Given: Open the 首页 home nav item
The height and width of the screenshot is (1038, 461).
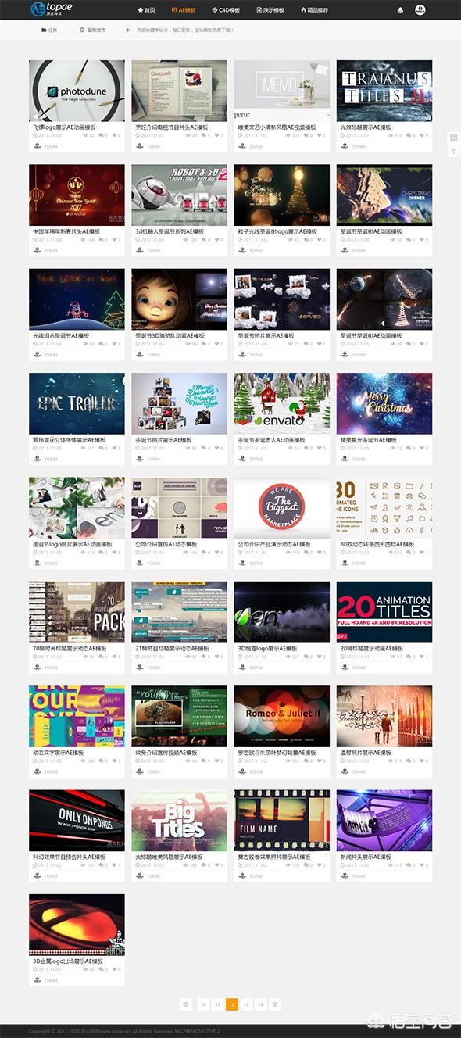Looking at the screenshot, I should coord(146,10).
